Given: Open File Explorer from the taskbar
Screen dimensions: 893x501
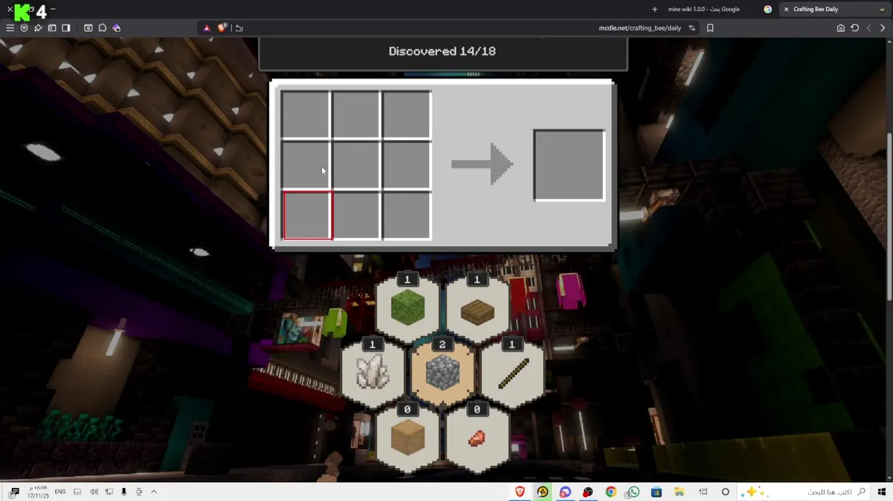Looking at the screenshot, I should click(679, 492).
